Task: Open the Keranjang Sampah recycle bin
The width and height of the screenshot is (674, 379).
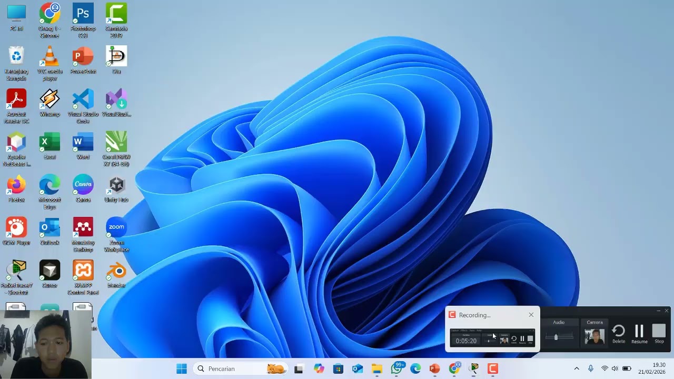Action: (x=16, y=63)
